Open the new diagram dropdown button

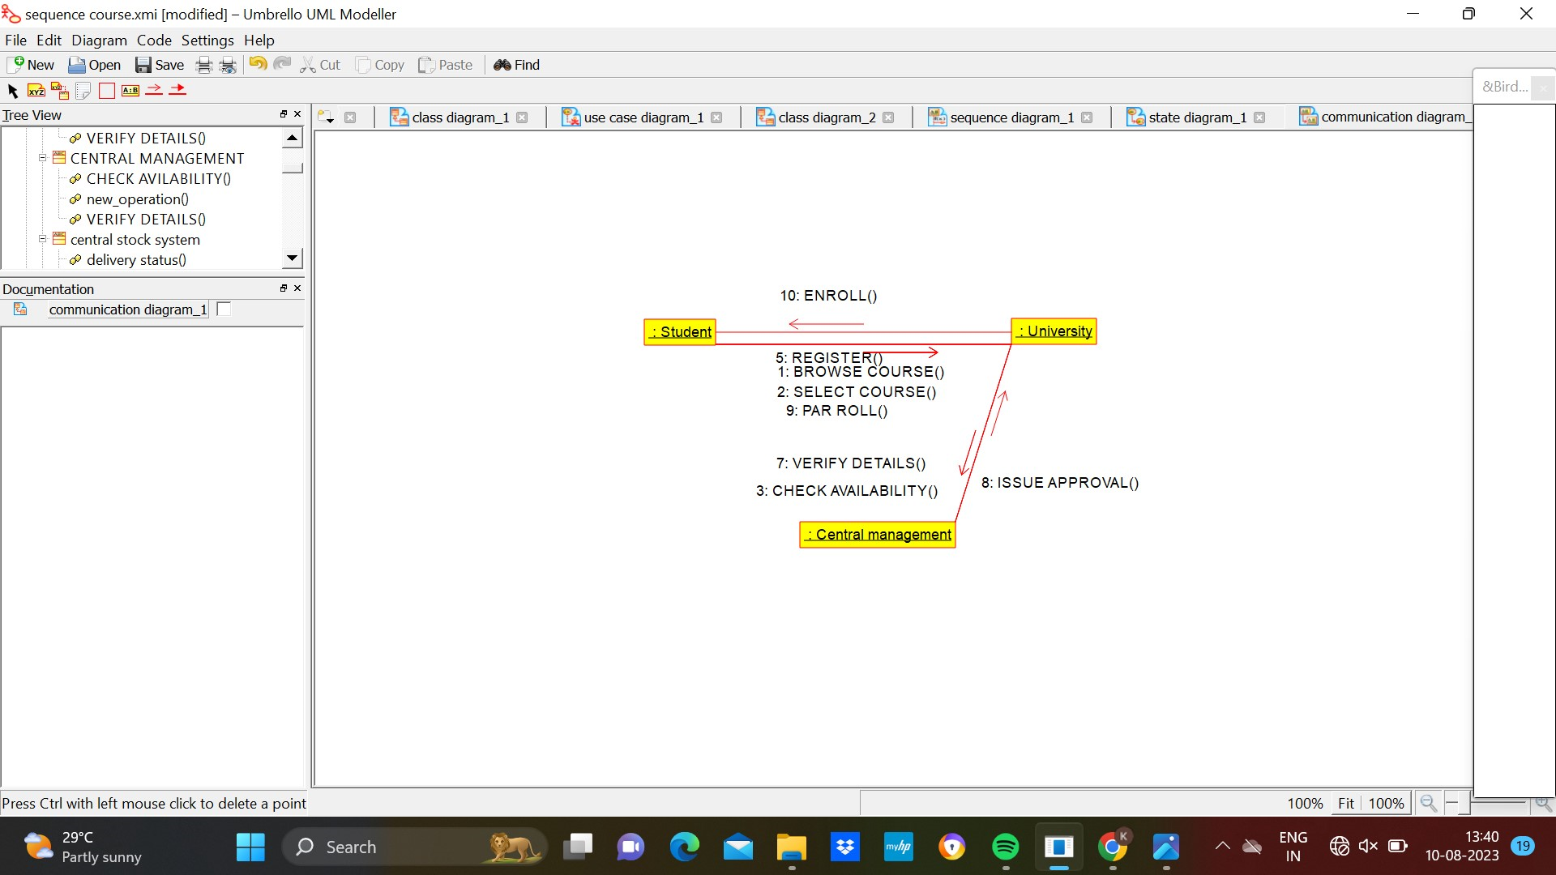327,118
